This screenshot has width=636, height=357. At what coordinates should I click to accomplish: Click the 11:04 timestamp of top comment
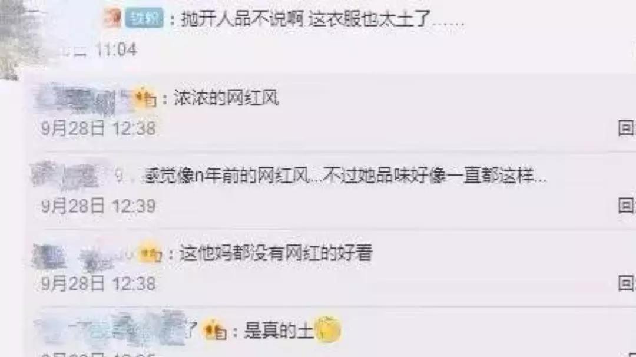coord(116,50)
